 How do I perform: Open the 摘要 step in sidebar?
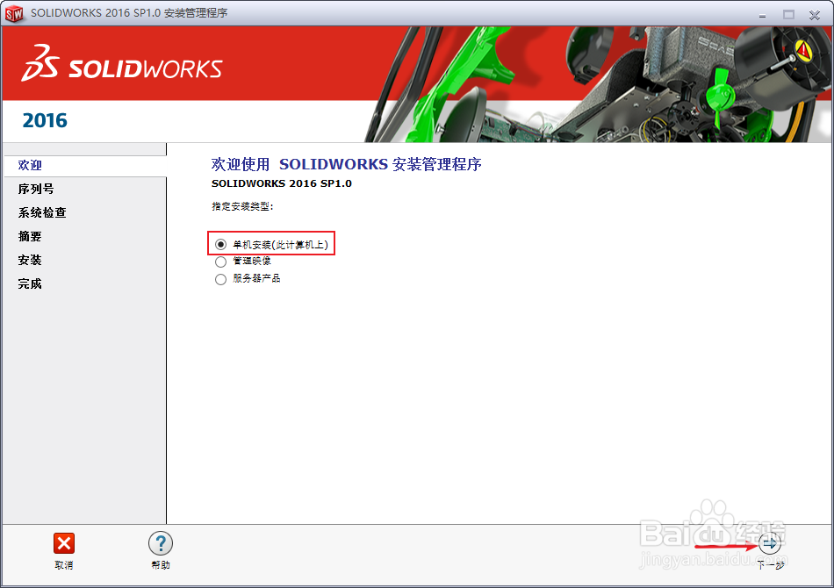(30, 236)
